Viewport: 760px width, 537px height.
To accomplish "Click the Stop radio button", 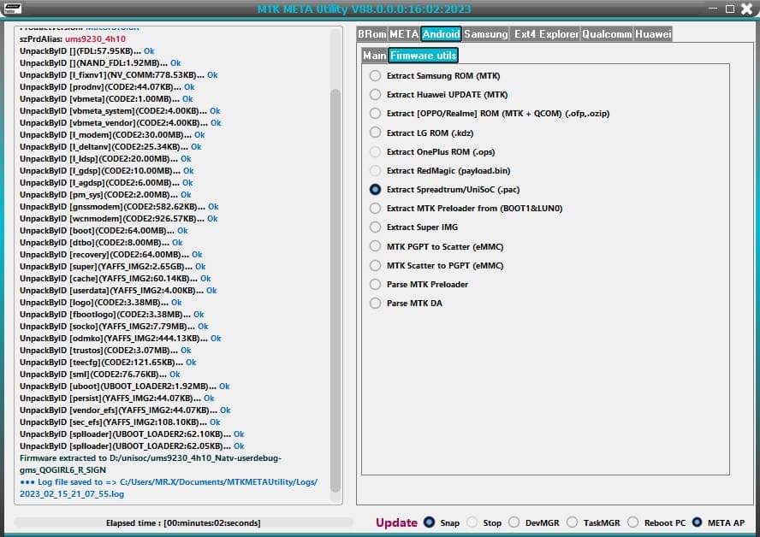I will [472, 522].
